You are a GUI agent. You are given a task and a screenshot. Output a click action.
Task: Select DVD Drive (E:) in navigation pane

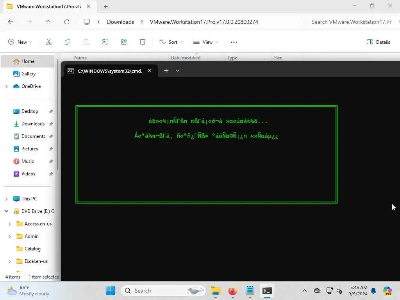pyautogui.click(x=37, y=211)
